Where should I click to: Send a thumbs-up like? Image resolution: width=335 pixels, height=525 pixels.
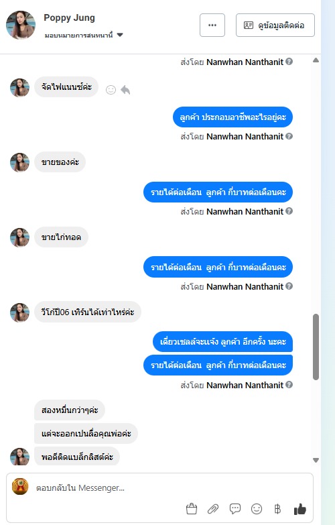(300, 509)
